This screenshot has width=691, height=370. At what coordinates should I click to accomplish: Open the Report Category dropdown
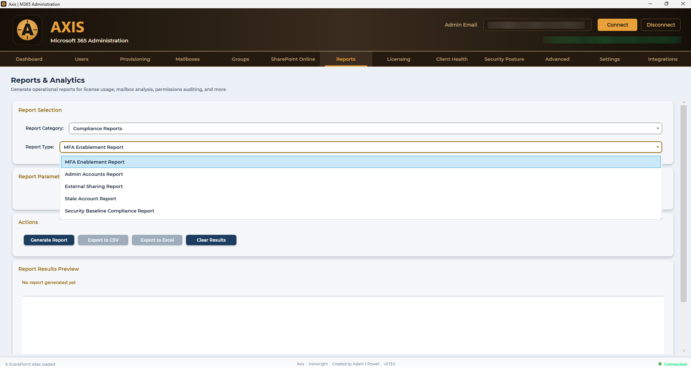[365, 128]
